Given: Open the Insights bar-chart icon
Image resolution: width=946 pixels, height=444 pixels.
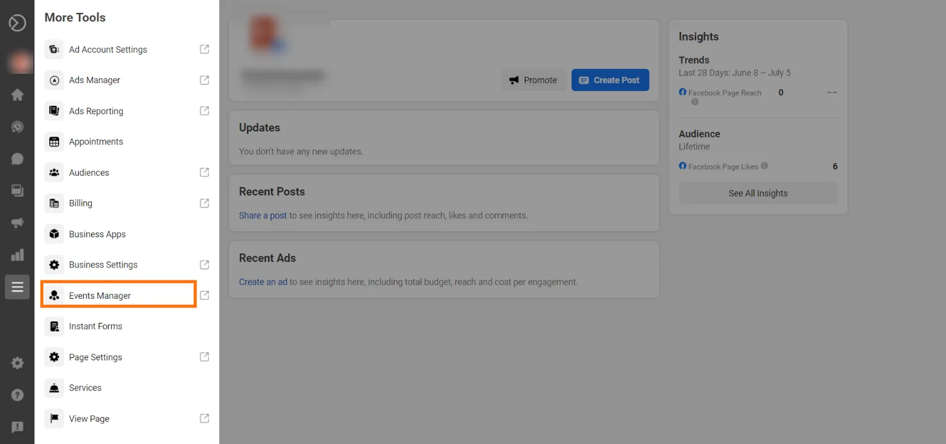Looking at the screenshot, I should [17, 254].
